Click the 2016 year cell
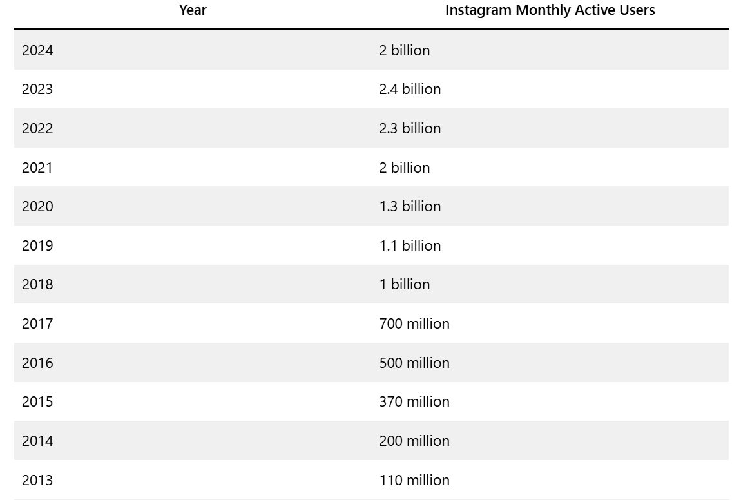Viewport: 741px width, 500px height. (37, 363)
